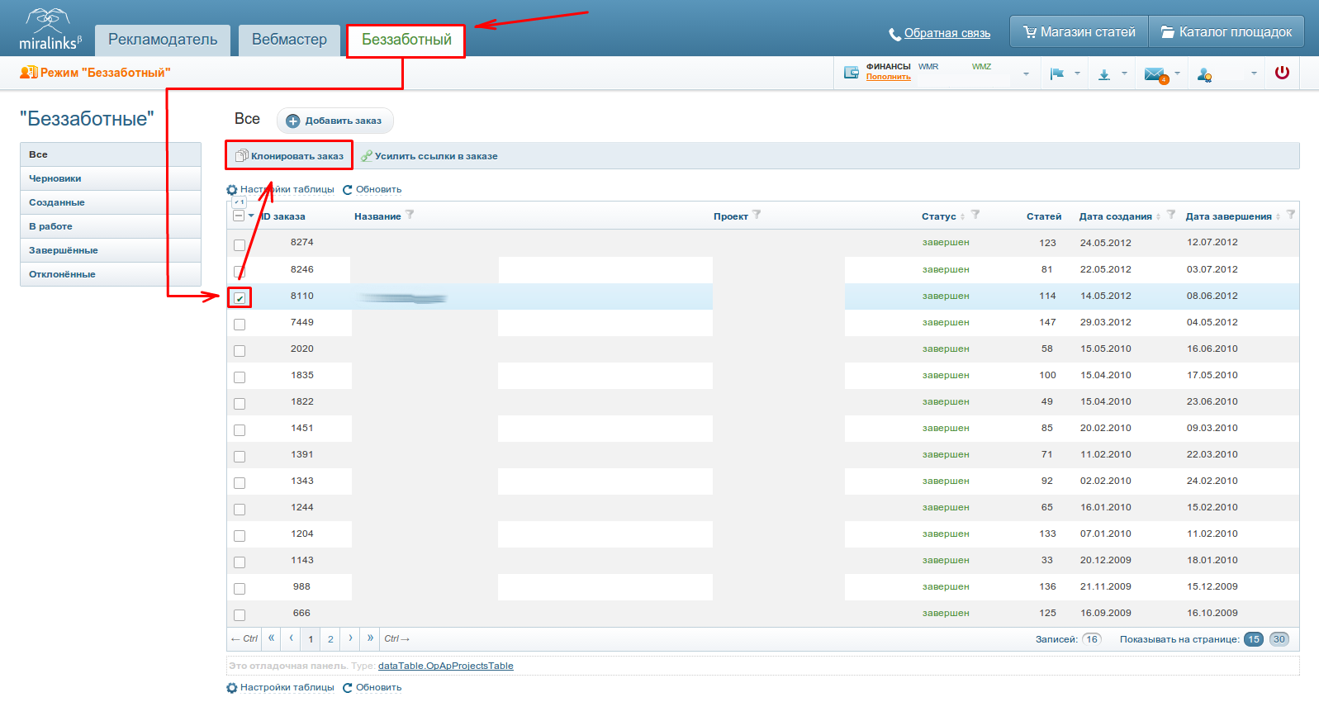This screenshot has height=702, width=1319.
Task: Switch to the Беззаботный tab
Action: pos(406,40)
